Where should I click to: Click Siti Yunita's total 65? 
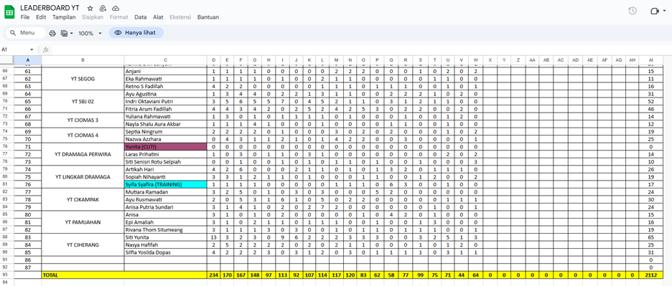tap(650, 237)
